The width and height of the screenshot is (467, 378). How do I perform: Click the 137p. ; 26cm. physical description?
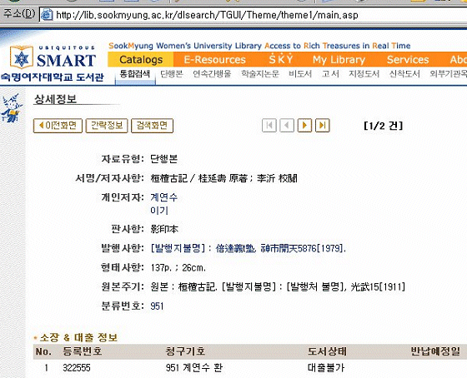point(178,267)
